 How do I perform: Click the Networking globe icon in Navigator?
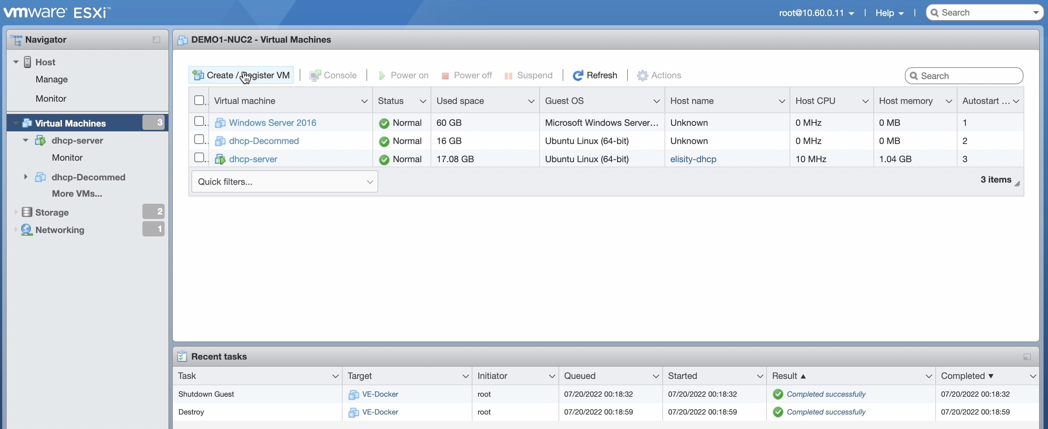pyautogui.click(x=27, y=230)
